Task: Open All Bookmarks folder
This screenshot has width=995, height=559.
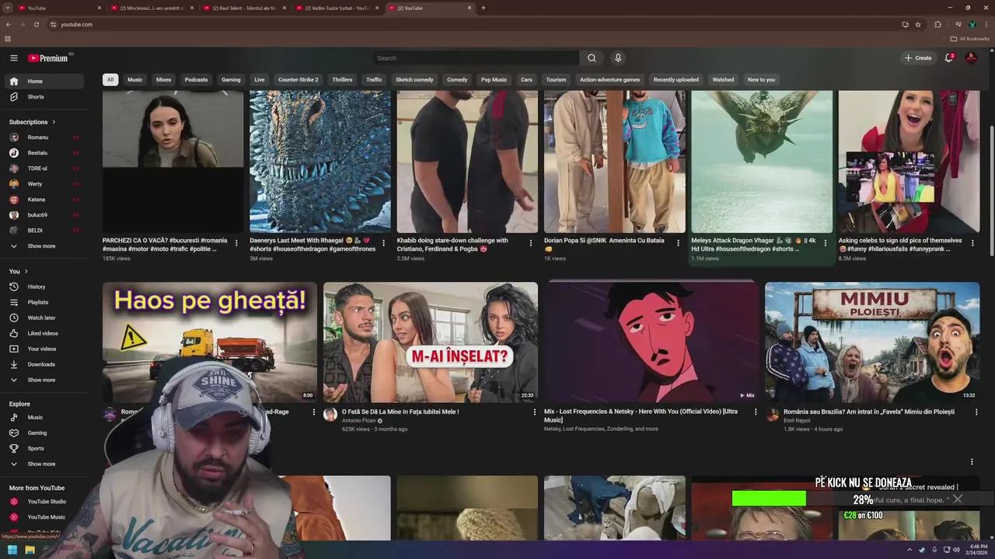Action: coord(970,39)
